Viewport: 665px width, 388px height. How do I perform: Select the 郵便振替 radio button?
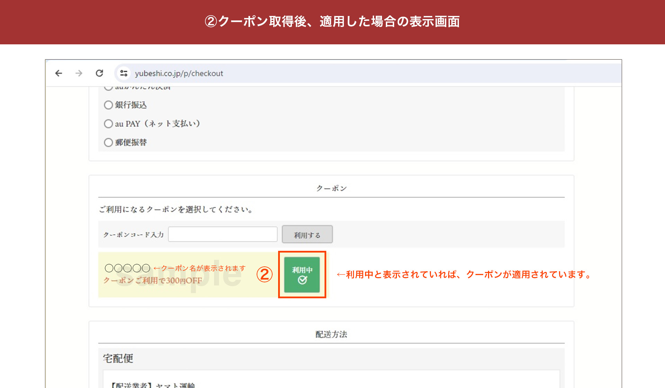[108, 142]
